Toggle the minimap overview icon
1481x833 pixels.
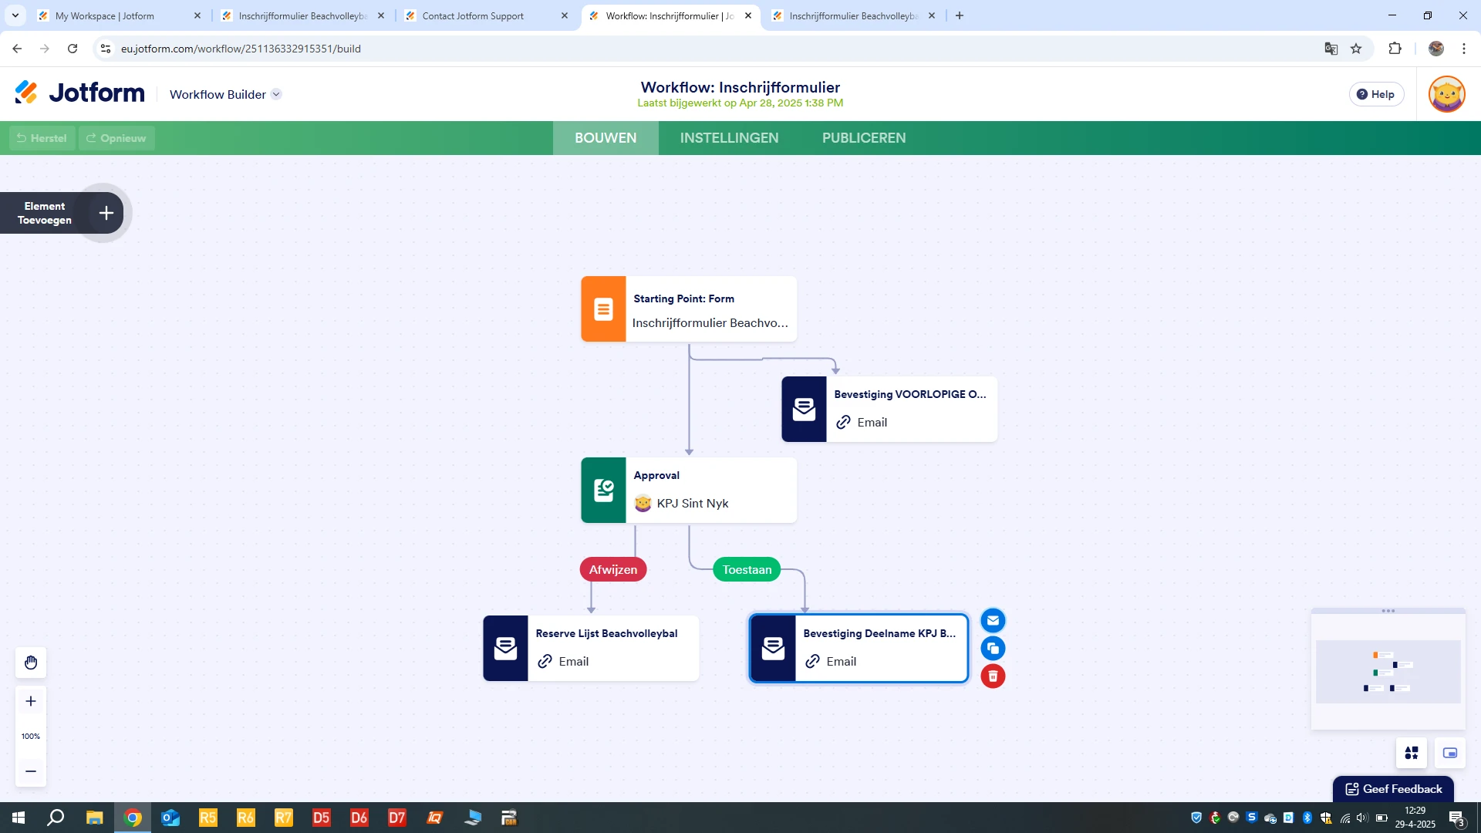tap(1450, 753)
